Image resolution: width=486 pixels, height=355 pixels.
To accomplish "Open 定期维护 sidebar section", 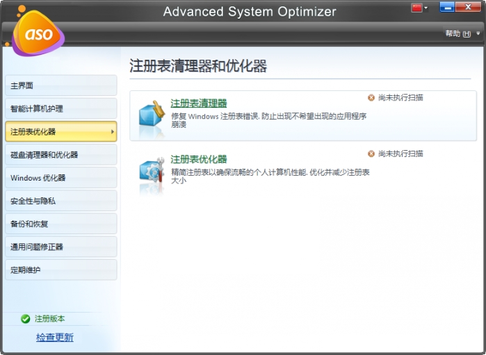I will pyautogui.click(x=61, y=270).
